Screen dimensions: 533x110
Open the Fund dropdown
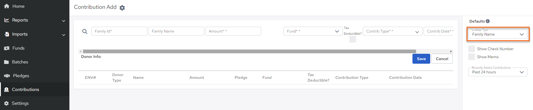(313, 31)
